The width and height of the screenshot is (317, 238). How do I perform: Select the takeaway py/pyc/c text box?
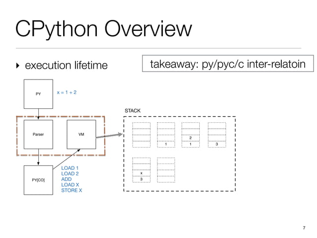pos(228,64)
